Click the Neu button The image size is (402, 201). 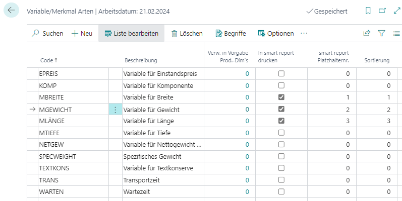(x=82, y=33)
